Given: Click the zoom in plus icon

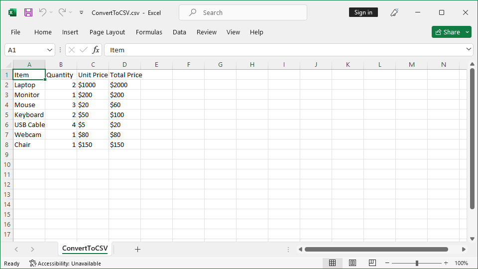Looking at the screenshot, I should tap(446, 263).
